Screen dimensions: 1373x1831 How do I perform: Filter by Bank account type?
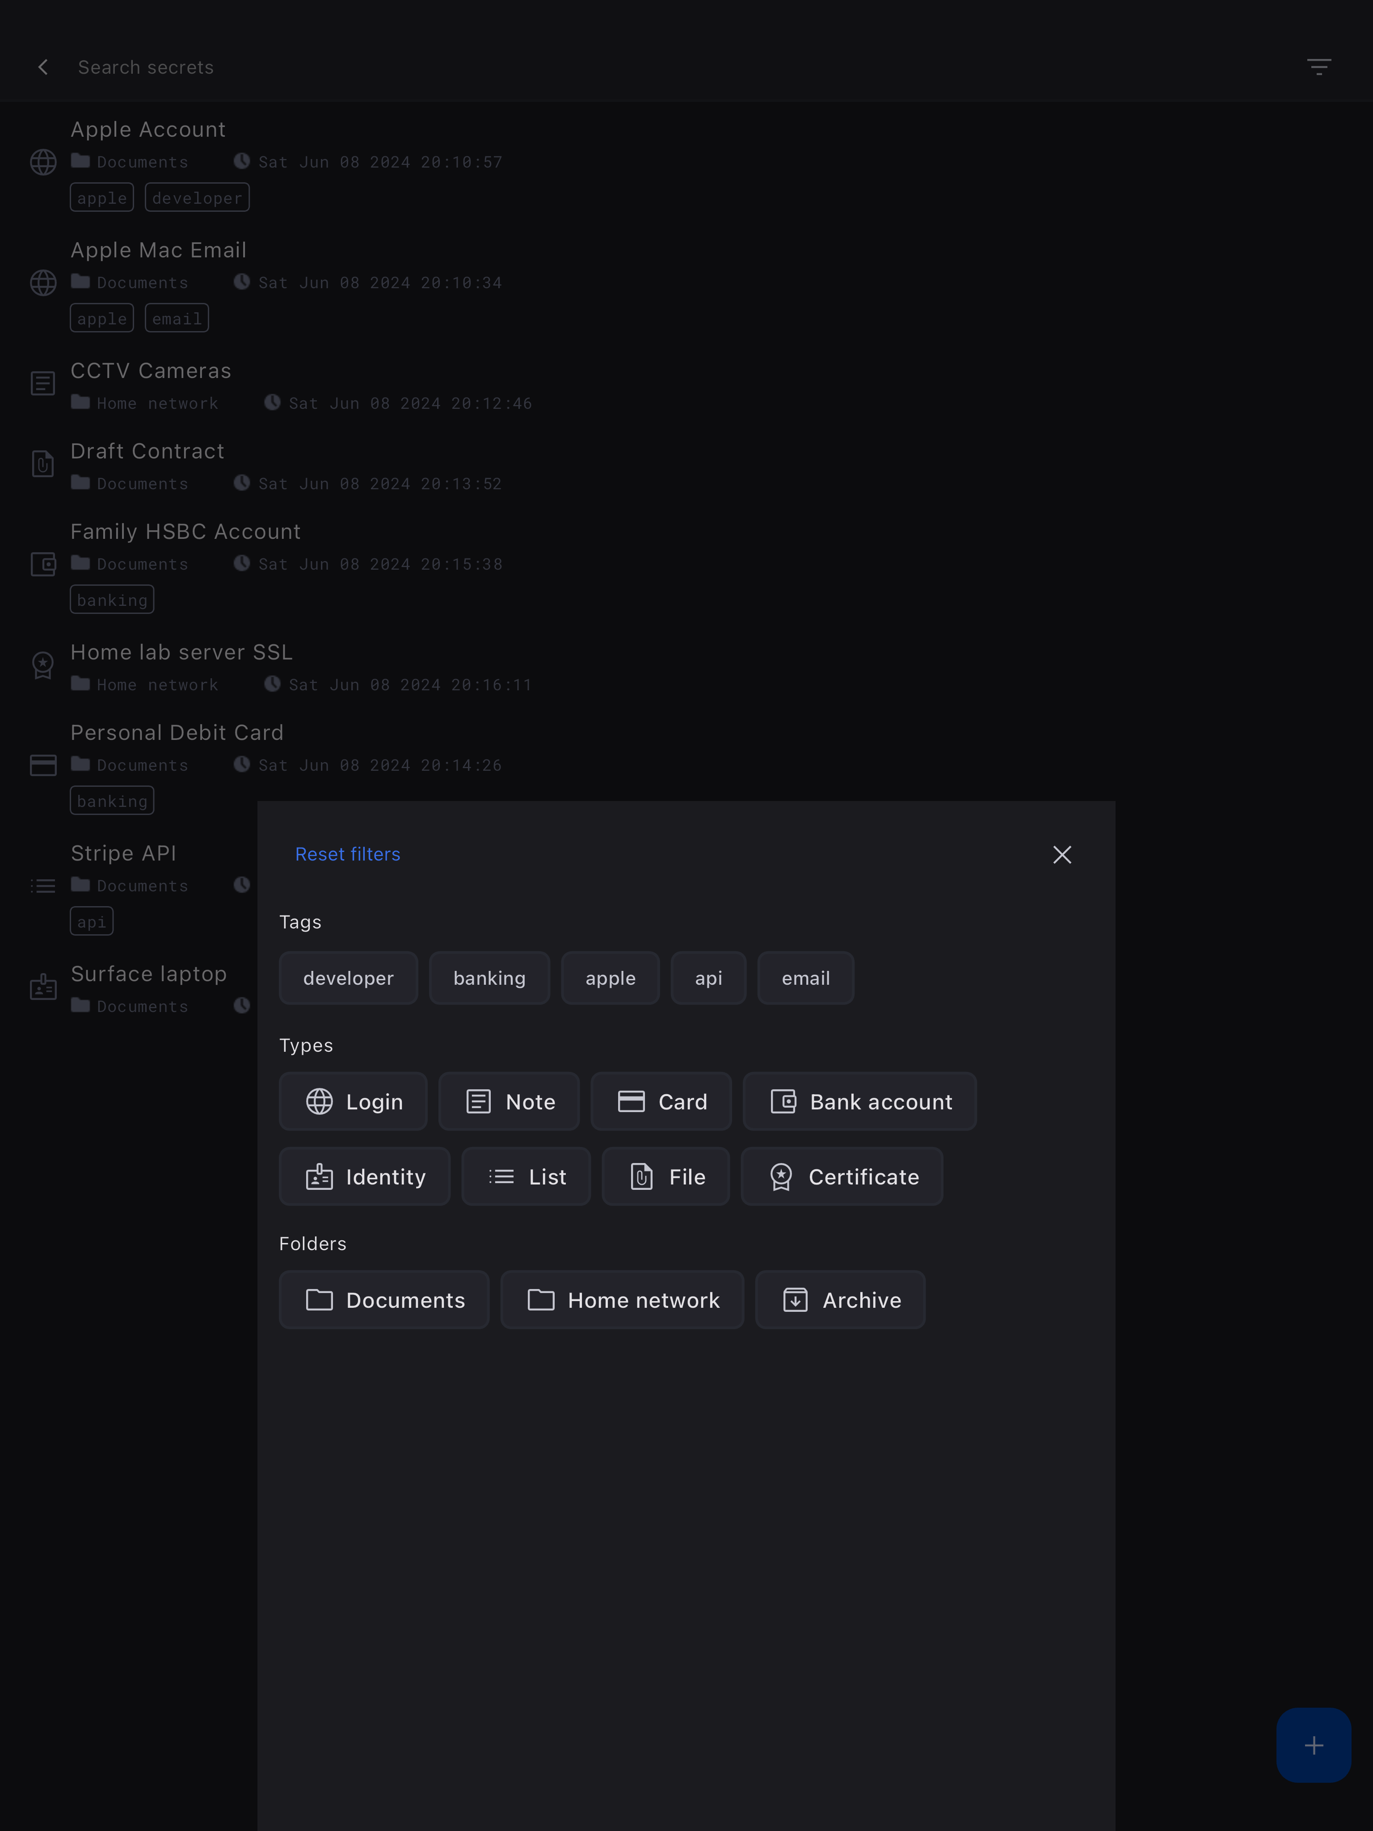pos(859,1102)
